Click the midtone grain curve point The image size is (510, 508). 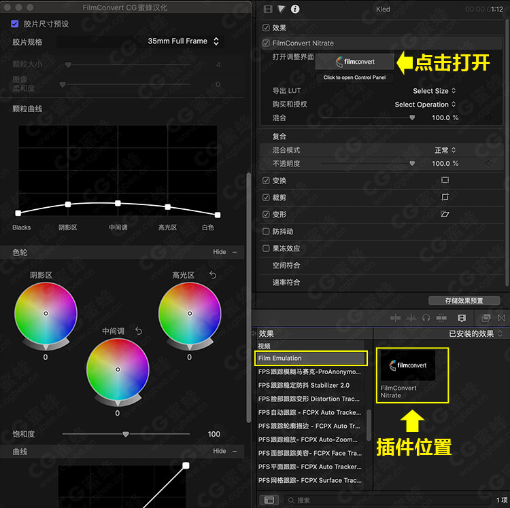(118, 203)
